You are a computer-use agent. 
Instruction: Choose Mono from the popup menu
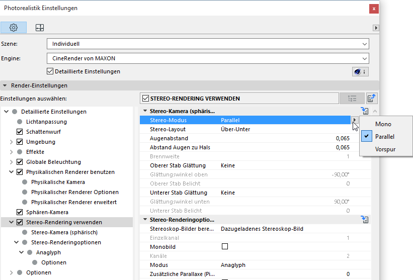[x=383, y=124]
